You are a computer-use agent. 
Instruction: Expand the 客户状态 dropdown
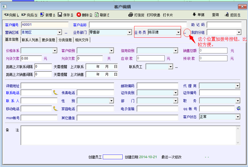[237, 117]
